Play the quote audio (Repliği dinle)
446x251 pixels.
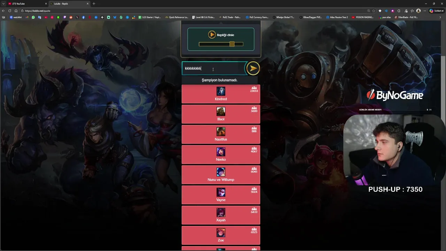(x=212, y=35)
